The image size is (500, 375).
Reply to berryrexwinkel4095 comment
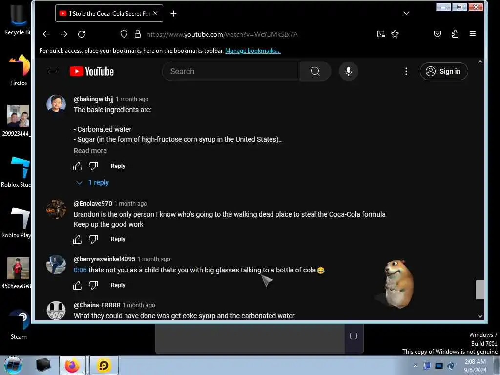coord(118,285)
